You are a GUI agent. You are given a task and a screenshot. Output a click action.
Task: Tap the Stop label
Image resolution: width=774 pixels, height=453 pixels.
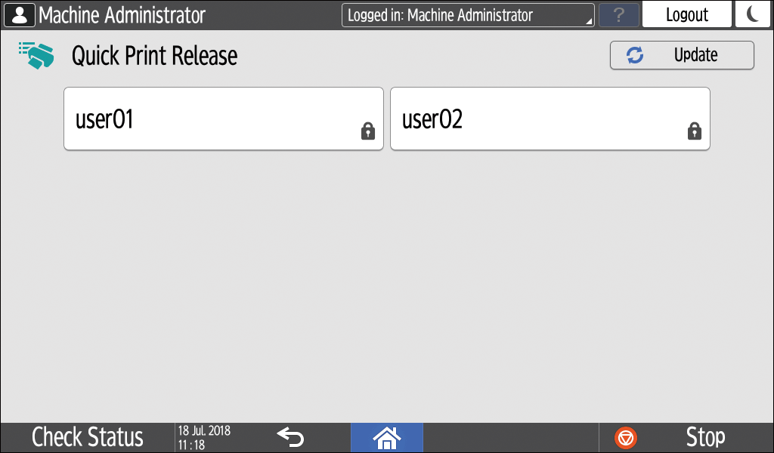coord(705,438)
